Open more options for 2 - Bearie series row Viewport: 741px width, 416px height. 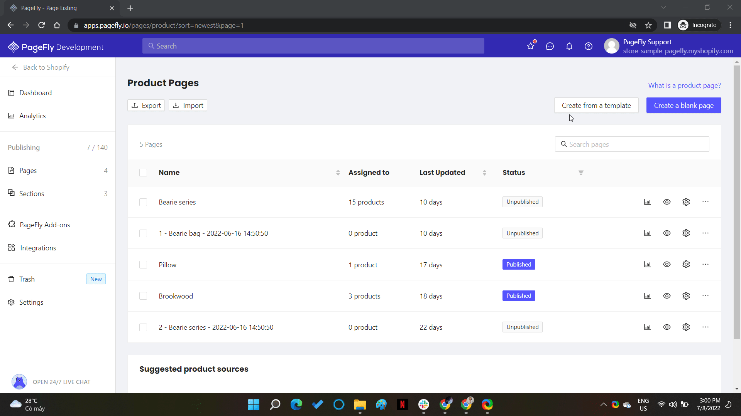click(x=705, y=327)
